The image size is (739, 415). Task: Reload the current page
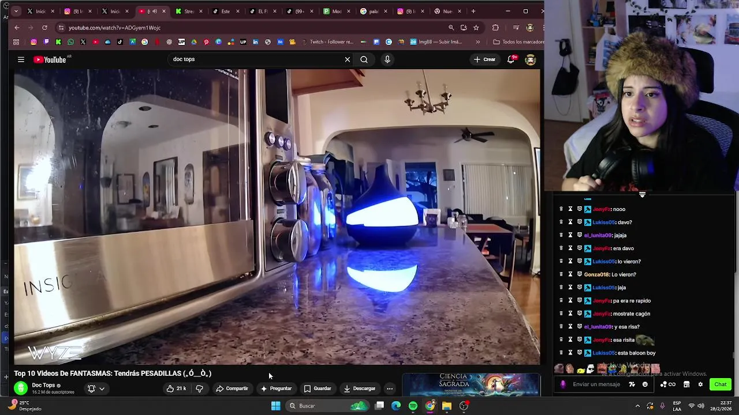click(44, 27)
